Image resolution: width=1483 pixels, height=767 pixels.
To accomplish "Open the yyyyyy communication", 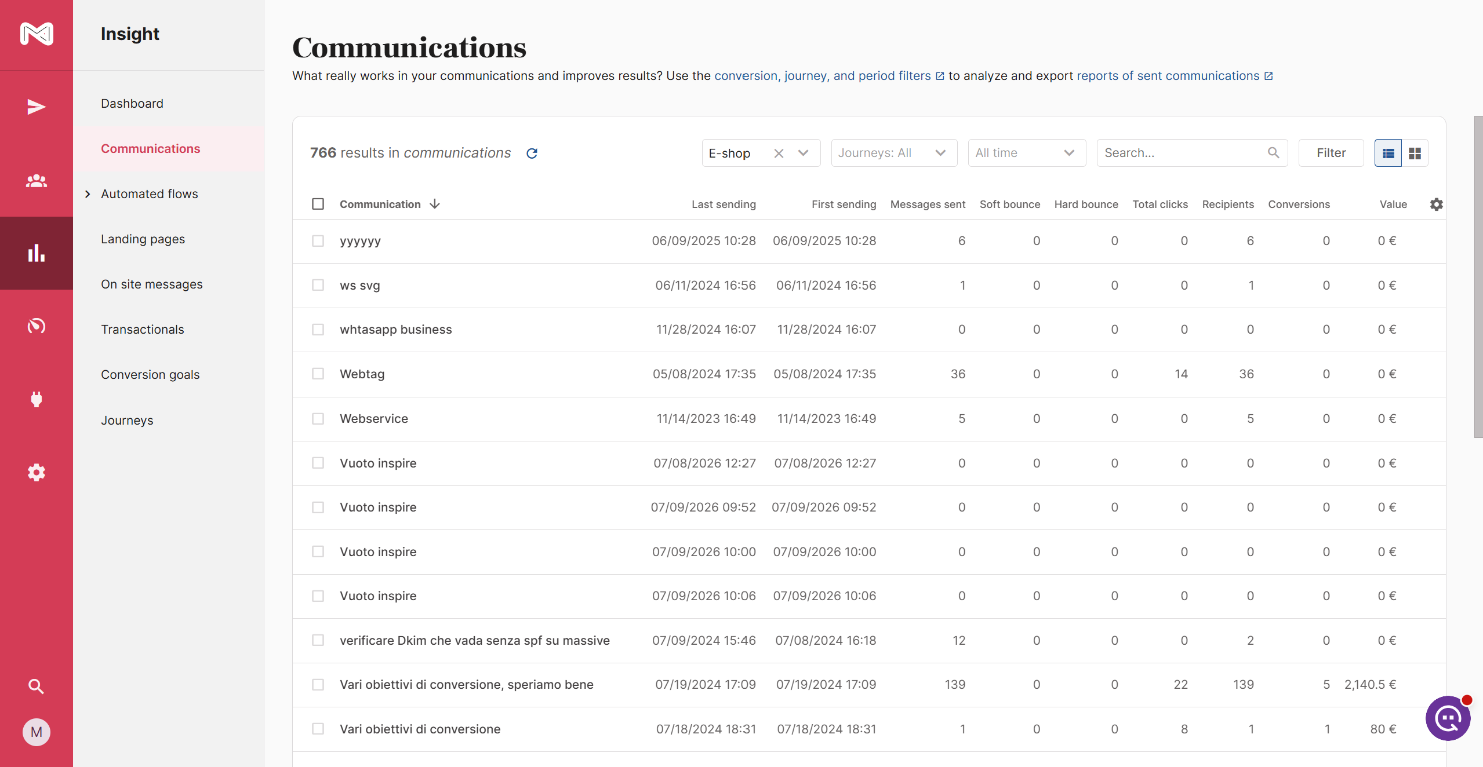I will (x=360, y=241).
